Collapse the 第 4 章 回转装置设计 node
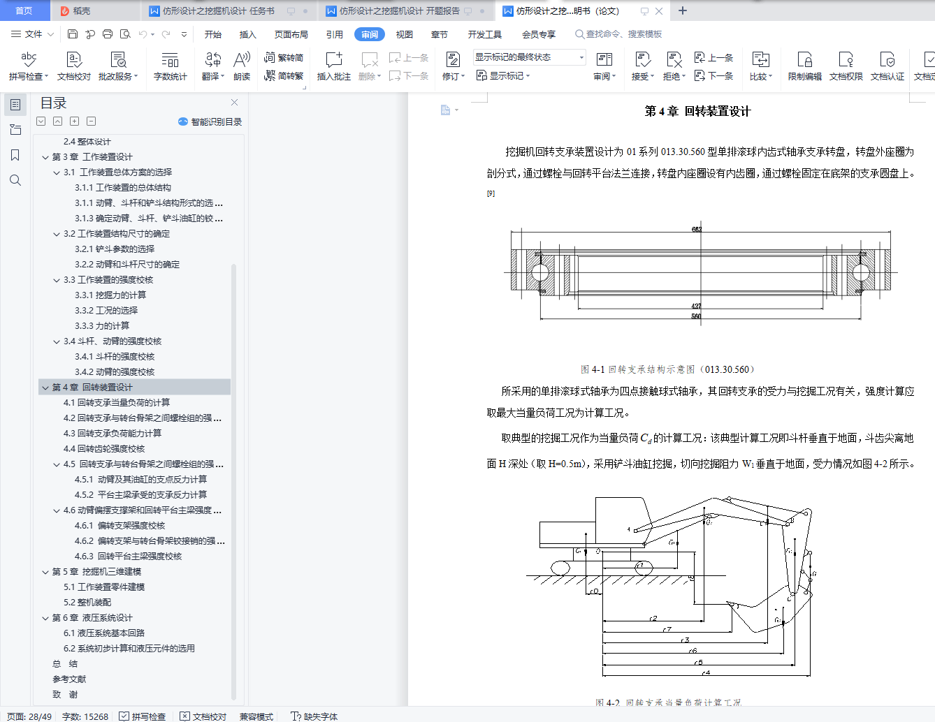 tap(45, 388)
